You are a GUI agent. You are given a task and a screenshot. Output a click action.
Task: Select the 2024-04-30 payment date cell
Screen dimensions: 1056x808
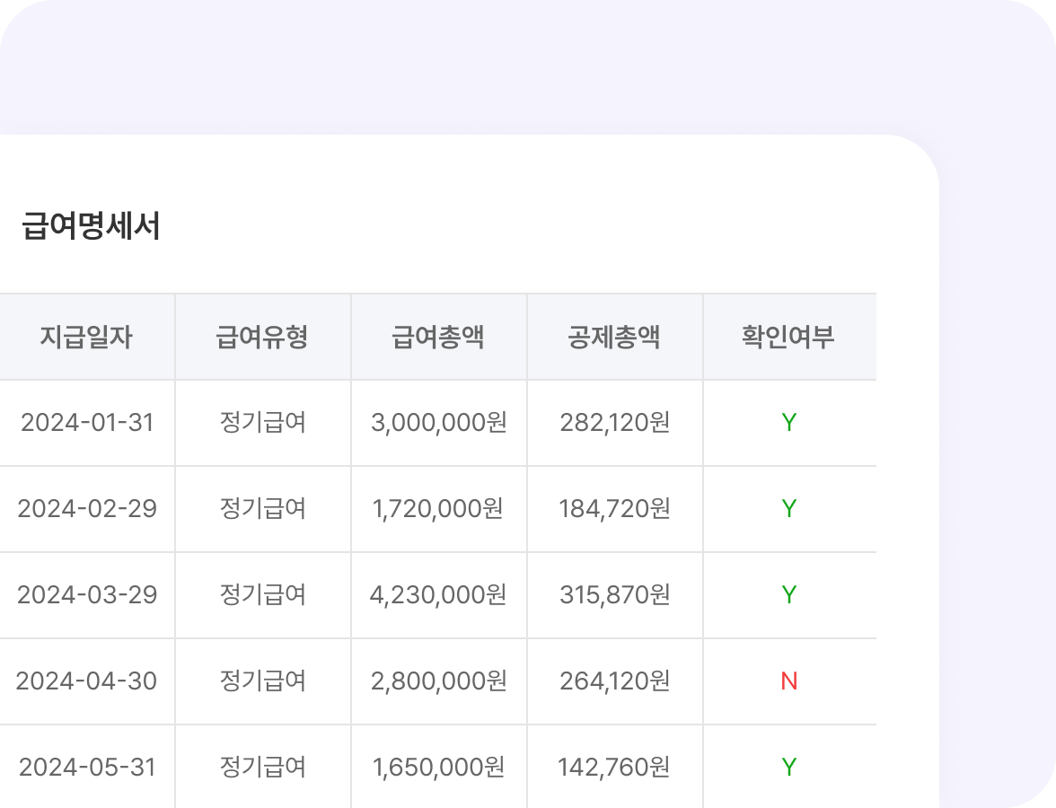coord(86,681)
